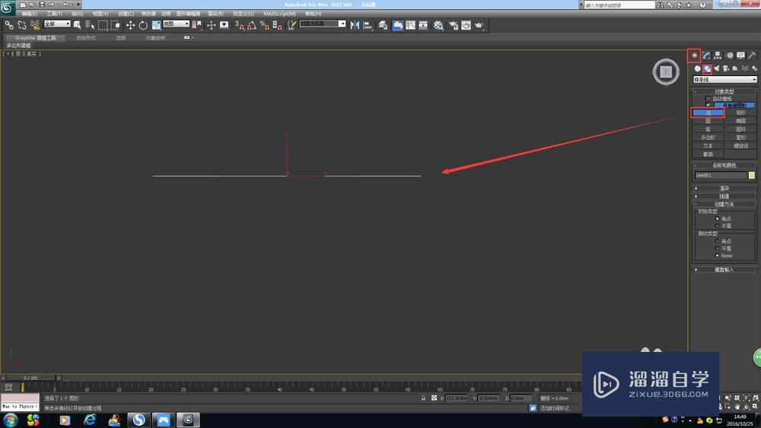The image size is (761, 428).
Task: Toggle the Angle Snap tool
Action: click(252, 25)
